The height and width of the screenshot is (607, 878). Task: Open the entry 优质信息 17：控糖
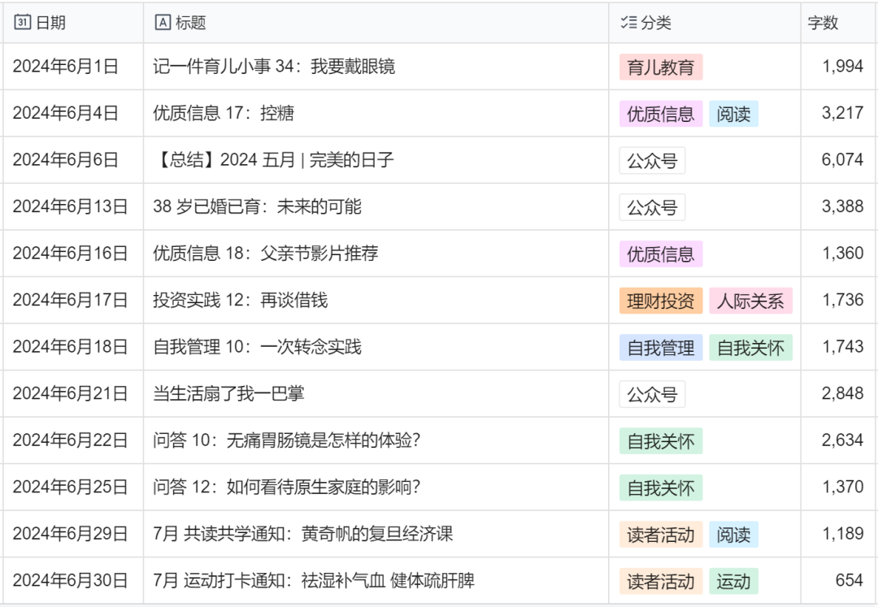[224, 113]
